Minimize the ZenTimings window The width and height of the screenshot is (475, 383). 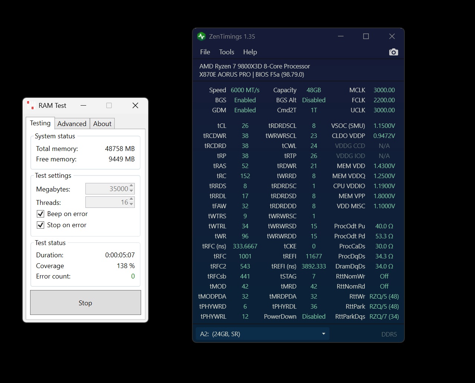(341, 36)
